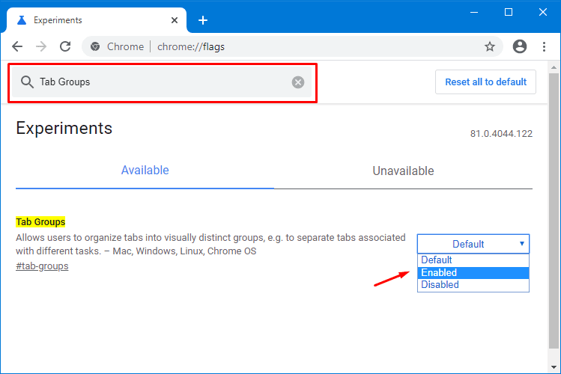Click the page vertical scrollbar thumb
561x374 pixels.
coord(554,211)
